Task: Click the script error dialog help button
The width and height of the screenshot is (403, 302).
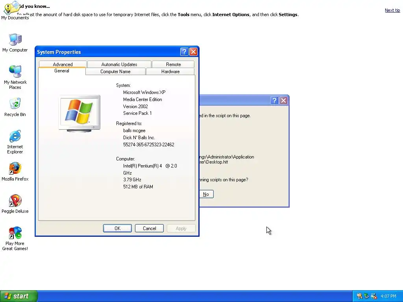Action: point(274,100)
